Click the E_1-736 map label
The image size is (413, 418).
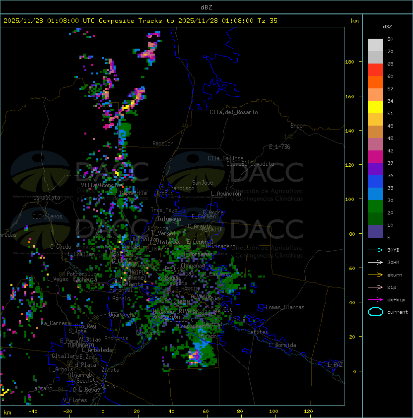[279, 147]
